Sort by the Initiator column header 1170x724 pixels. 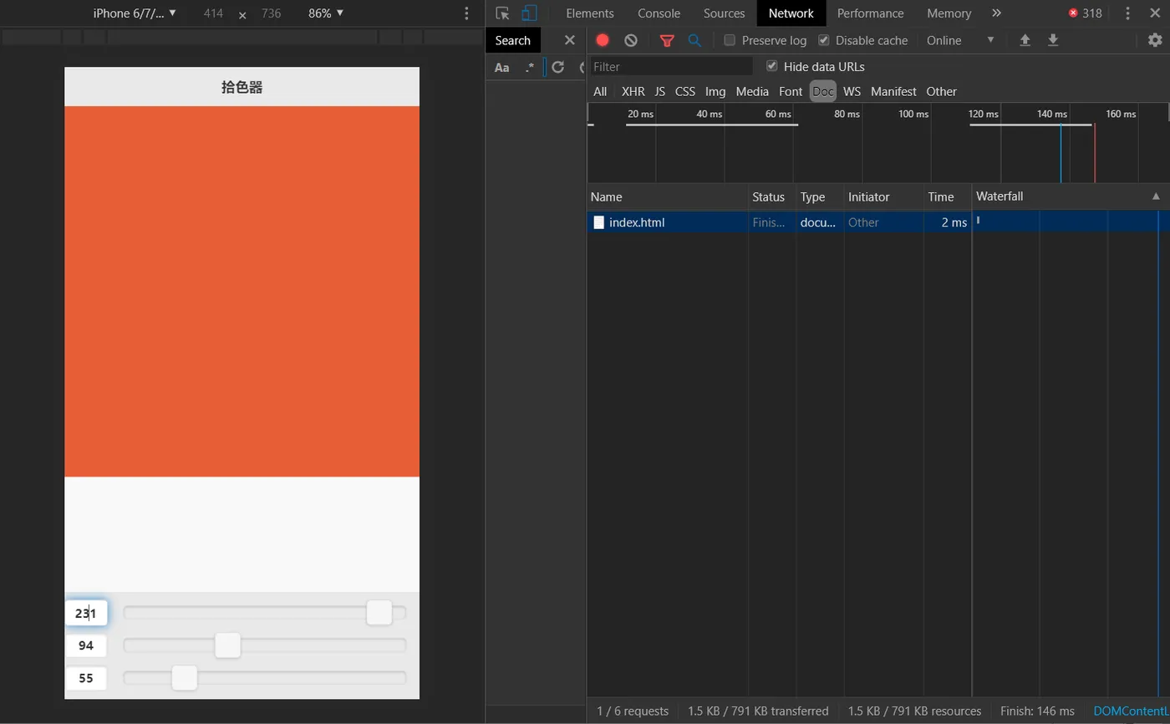883,196
